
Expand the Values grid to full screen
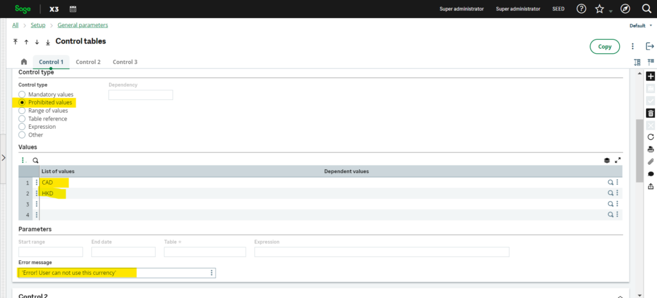618,161
